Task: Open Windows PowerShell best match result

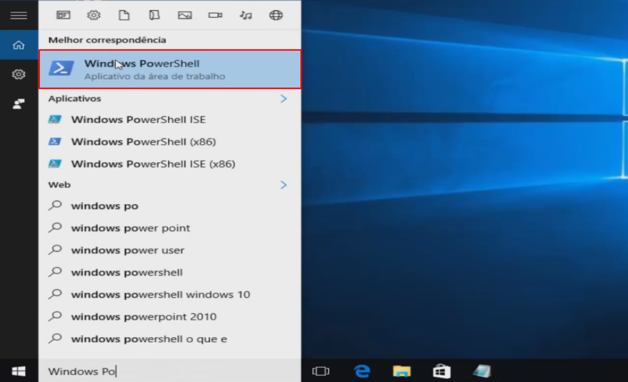Action: point(170,69)
